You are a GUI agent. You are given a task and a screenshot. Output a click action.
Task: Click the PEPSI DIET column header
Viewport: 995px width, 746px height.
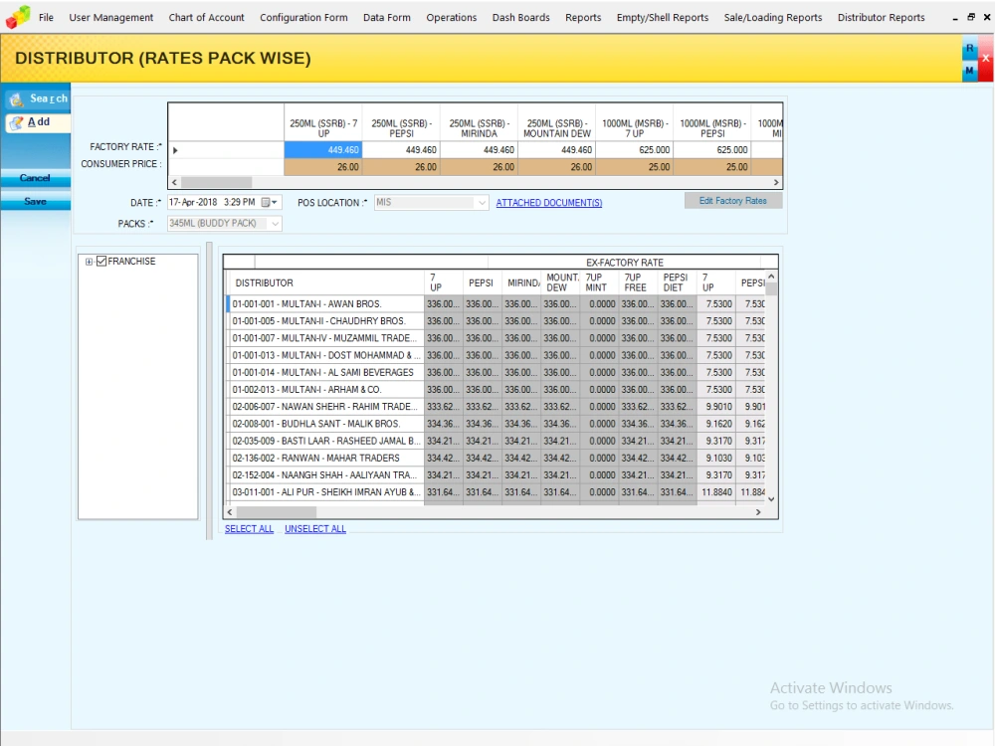point(677,282)
